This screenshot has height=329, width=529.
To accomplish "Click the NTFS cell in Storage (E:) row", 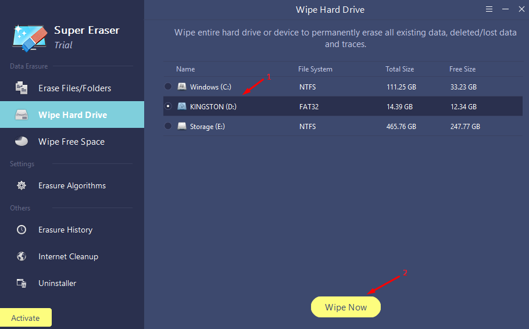I will (308, 127).
